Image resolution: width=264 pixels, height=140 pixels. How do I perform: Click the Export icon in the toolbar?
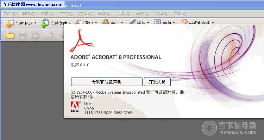click(x=79, y=22)
